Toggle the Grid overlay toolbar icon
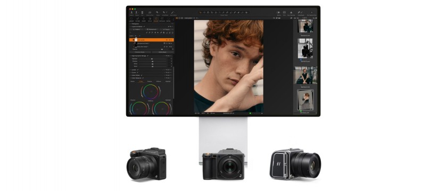 coord(284,13)
